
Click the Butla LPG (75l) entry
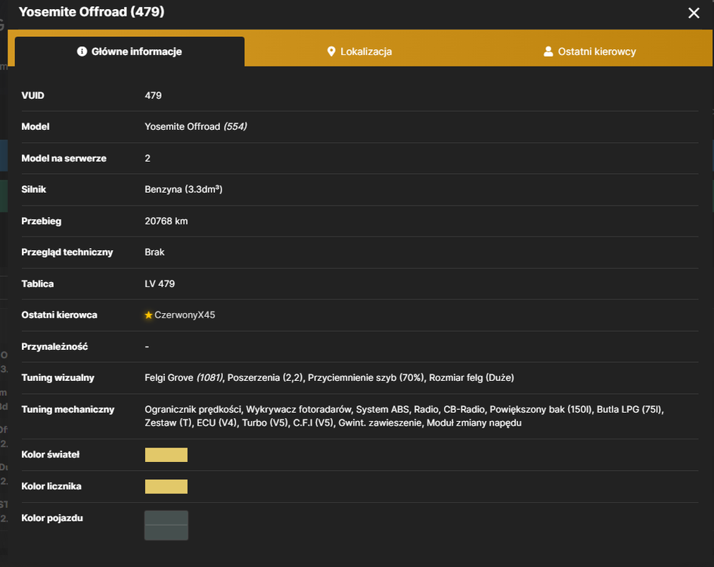click(x=630, y=410)
